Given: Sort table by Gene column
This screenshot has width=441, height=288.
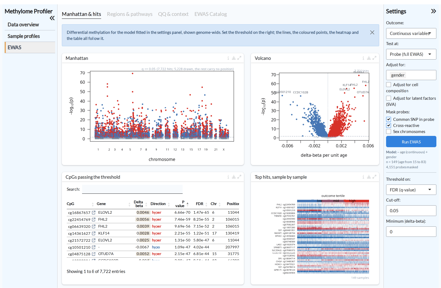Looking at the screenshot, I should tap(114, 204).
